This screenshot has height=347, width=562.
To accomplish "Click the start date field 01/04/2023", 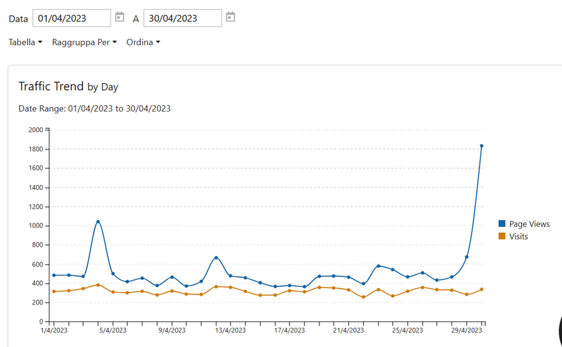I will coord(71,18).
